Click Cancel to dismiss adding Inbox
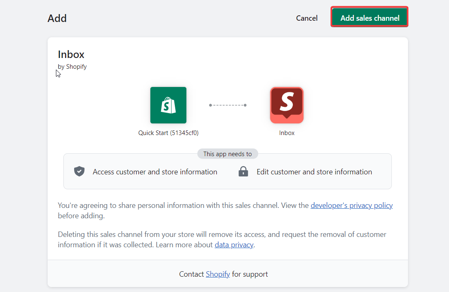The height and width of the screenshot is (292, 449). click(307, 18)
